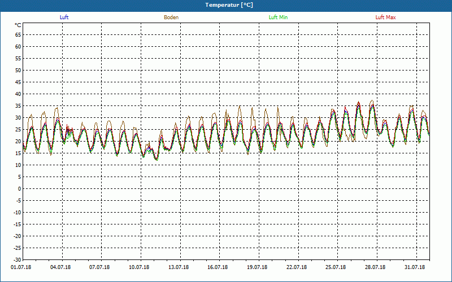The width and height of the screenshot is (452, 282).
Task: Click the 28.07.18 date label
Action: coord(375,267)
